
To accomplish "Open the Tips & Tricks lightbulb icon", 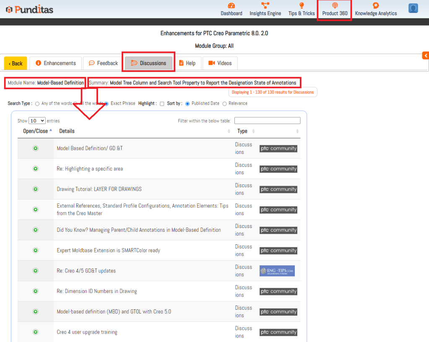I will tap(301, 6).
